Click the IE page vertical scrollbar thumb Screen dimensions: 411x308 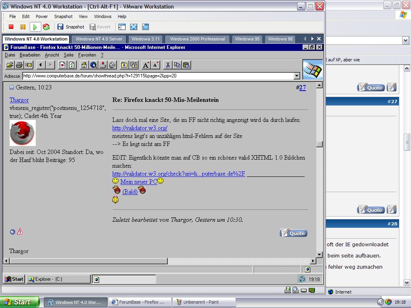tap(319, 144)
